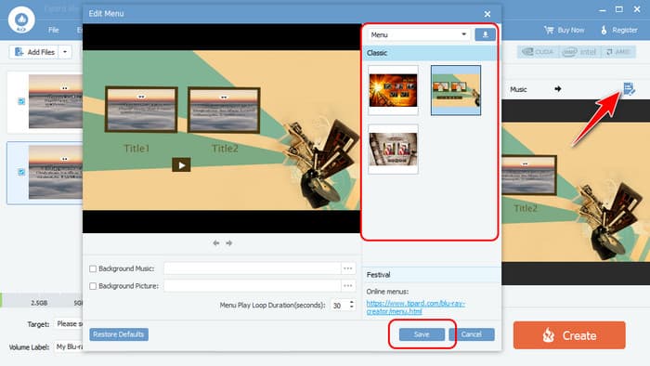650x366 pixels.
Task: Click the Create burn button
Action: (569, 335)
